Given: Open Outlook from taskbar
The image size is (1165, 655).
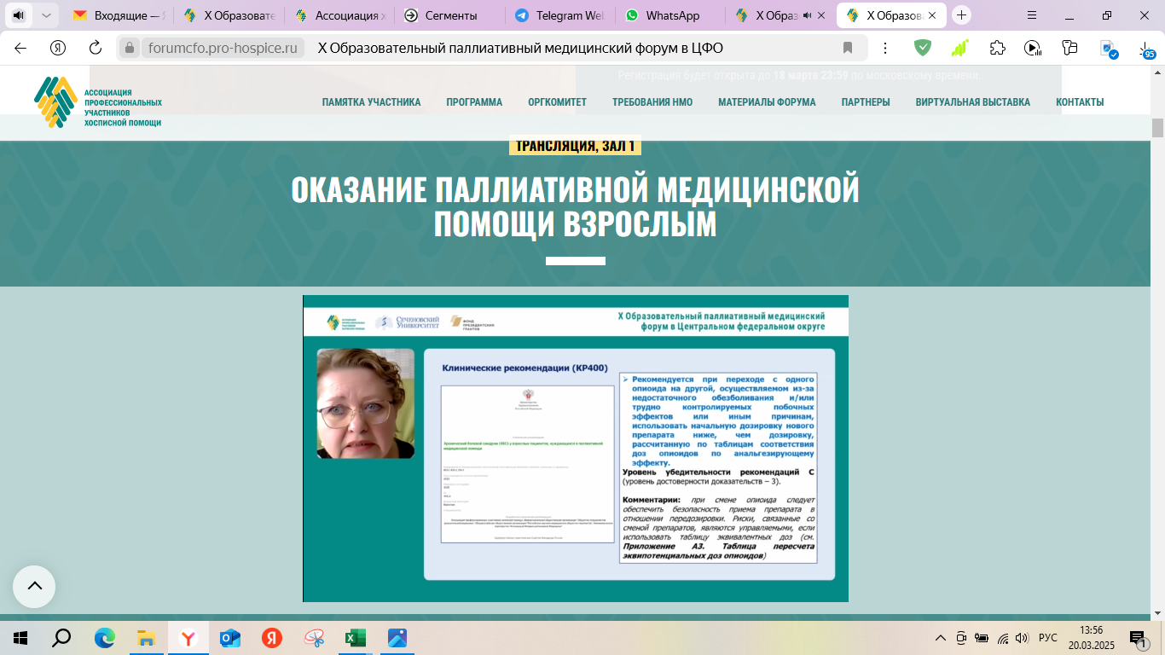Looking at the screenshot, I should point(229,637).
